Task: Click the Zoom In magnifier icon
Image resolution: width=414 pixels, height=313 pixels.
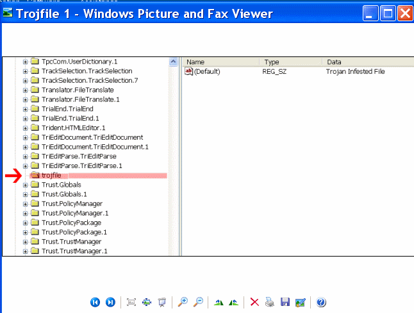Action: tap(183, 302)
